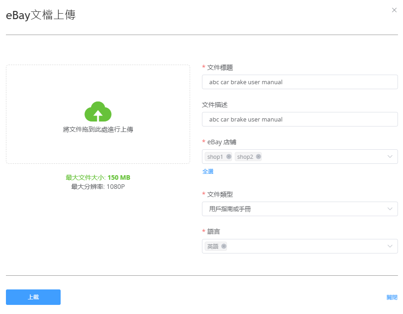
Task: Open the 文件類型 dropdown
Action: click(x=300, y=209)
